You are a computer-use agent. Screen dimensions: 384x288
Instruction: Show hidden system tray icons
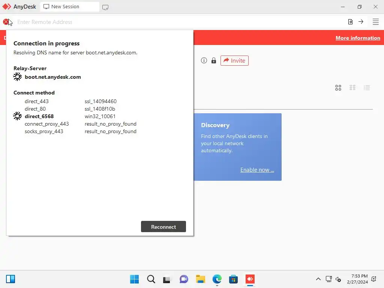[x=318, y=279]
